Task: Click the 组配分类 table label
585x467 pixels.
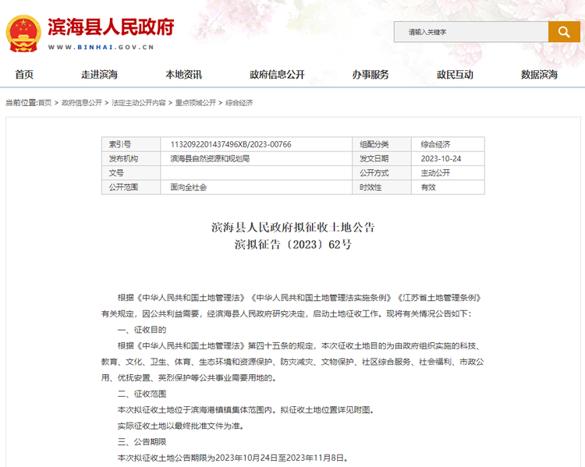Action: (374, 144)
